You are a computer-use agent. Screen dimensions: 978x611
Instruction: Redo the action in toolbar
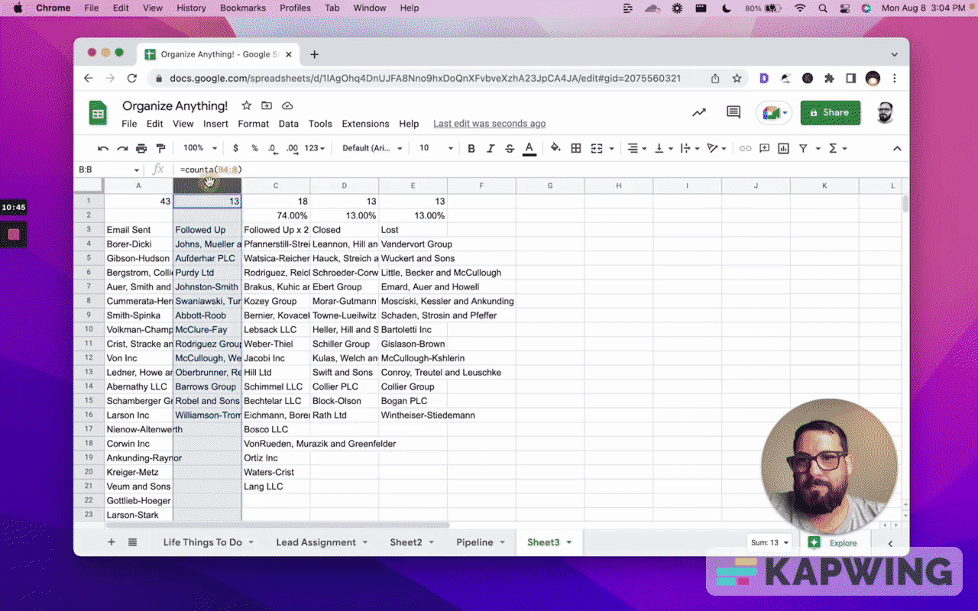tap(122, 148)
